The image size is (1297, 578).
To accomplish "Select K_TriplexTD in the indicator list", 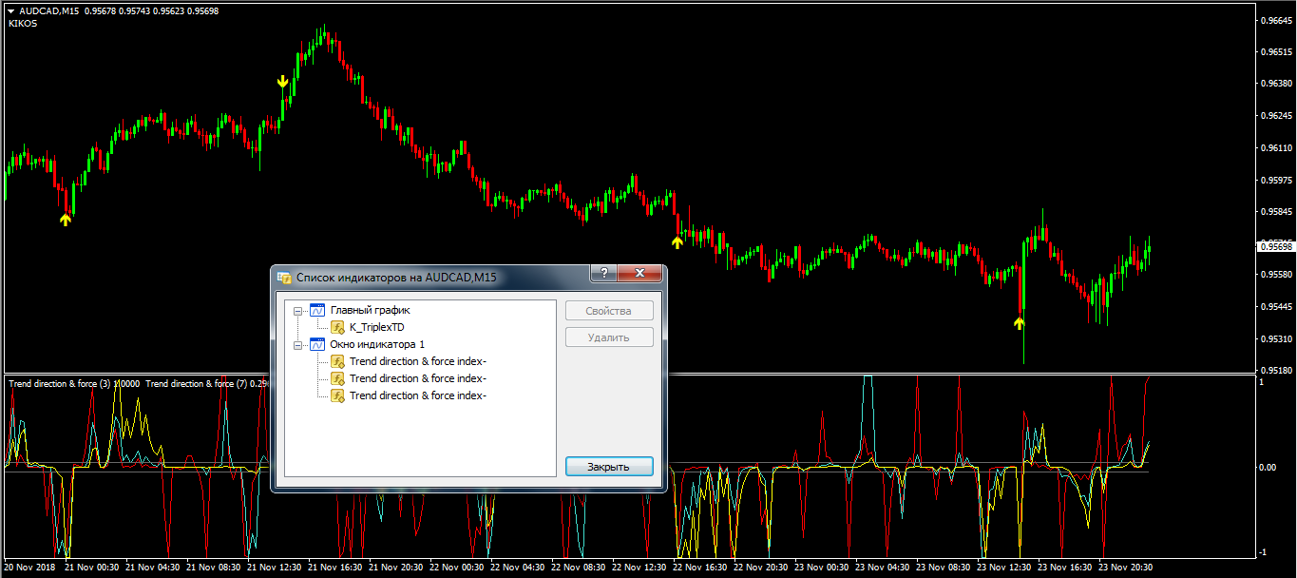I will pos(376,328).
